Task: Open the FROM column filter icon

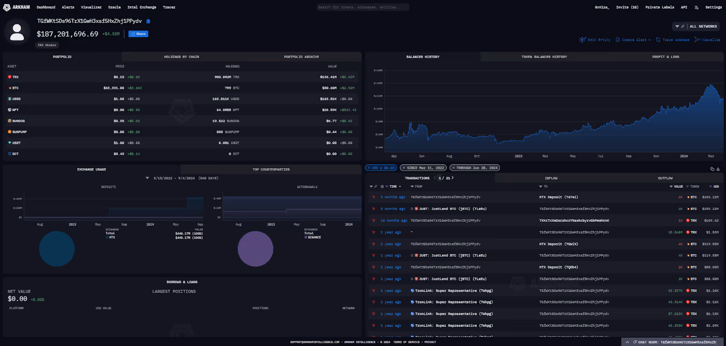Action: pos(412,186)
